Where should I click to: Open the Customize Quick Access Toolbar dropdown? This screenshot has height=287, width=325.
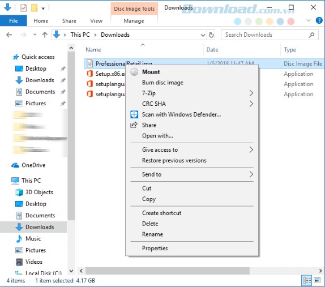coord(43,8)
